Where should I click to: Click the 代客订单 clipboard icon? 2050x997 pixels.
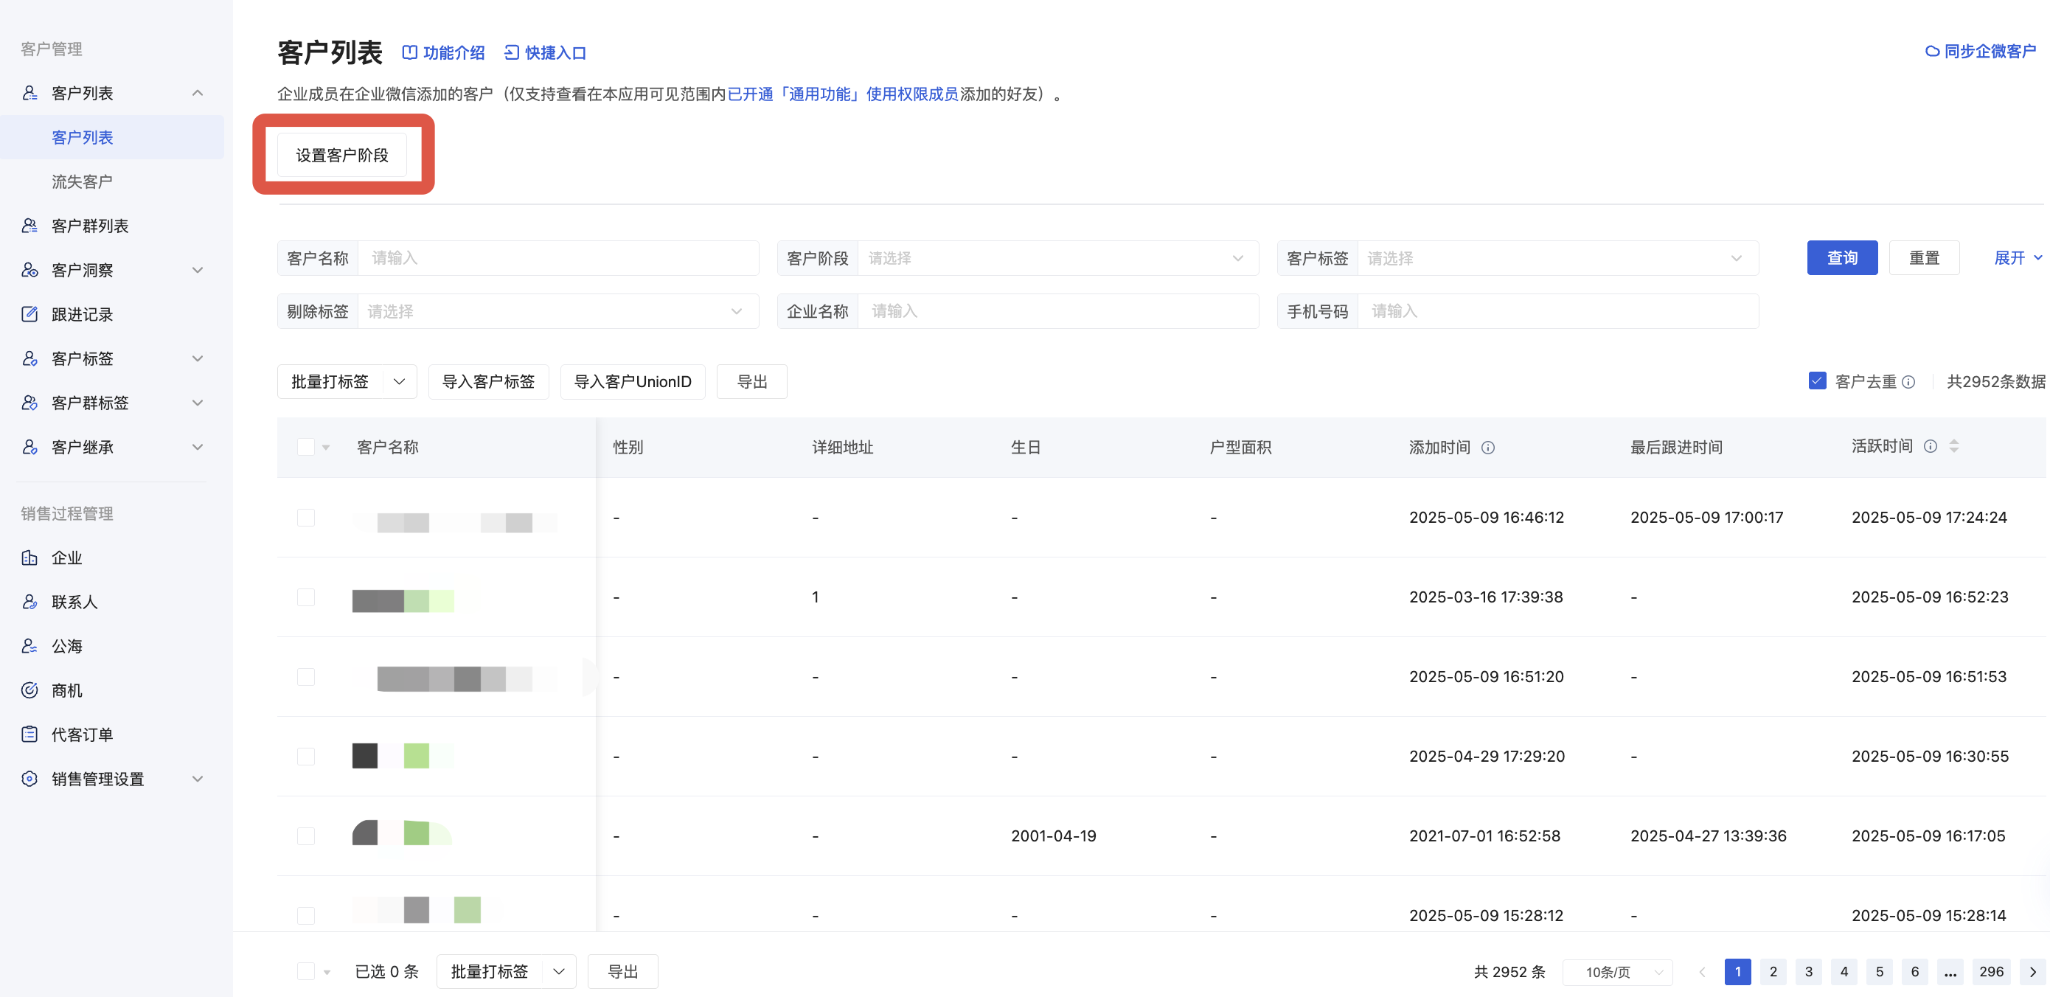click(x=29, y=734)
